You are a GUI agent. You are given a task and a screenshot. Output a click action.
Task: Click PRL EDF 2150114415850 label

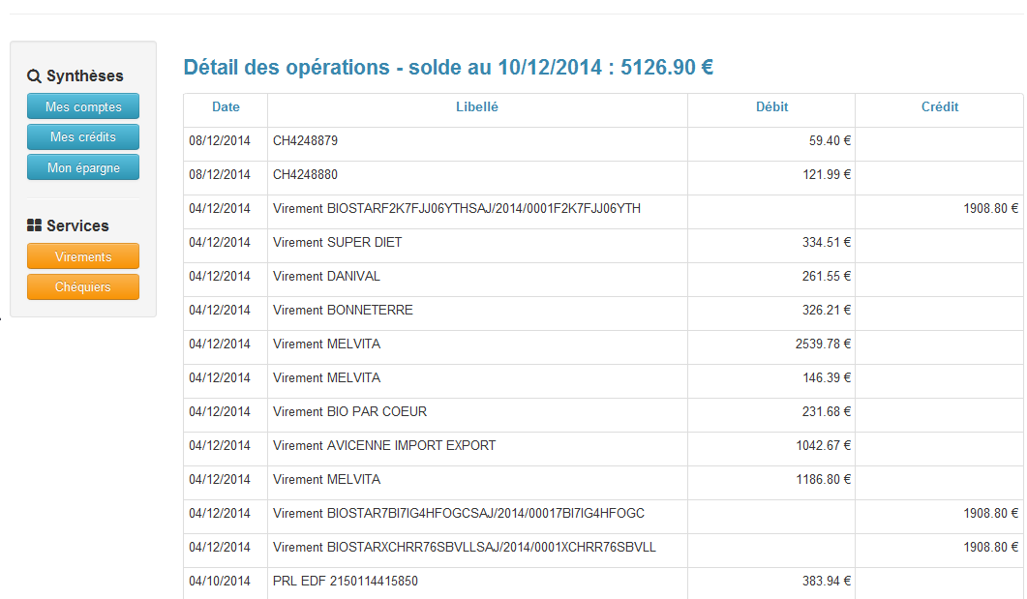tap(346, 581)
